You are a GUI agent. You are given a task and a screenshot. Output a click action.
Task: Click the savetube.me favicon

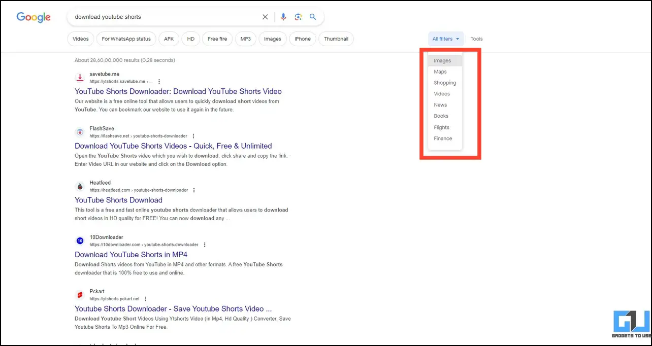(x=80, y=77)
